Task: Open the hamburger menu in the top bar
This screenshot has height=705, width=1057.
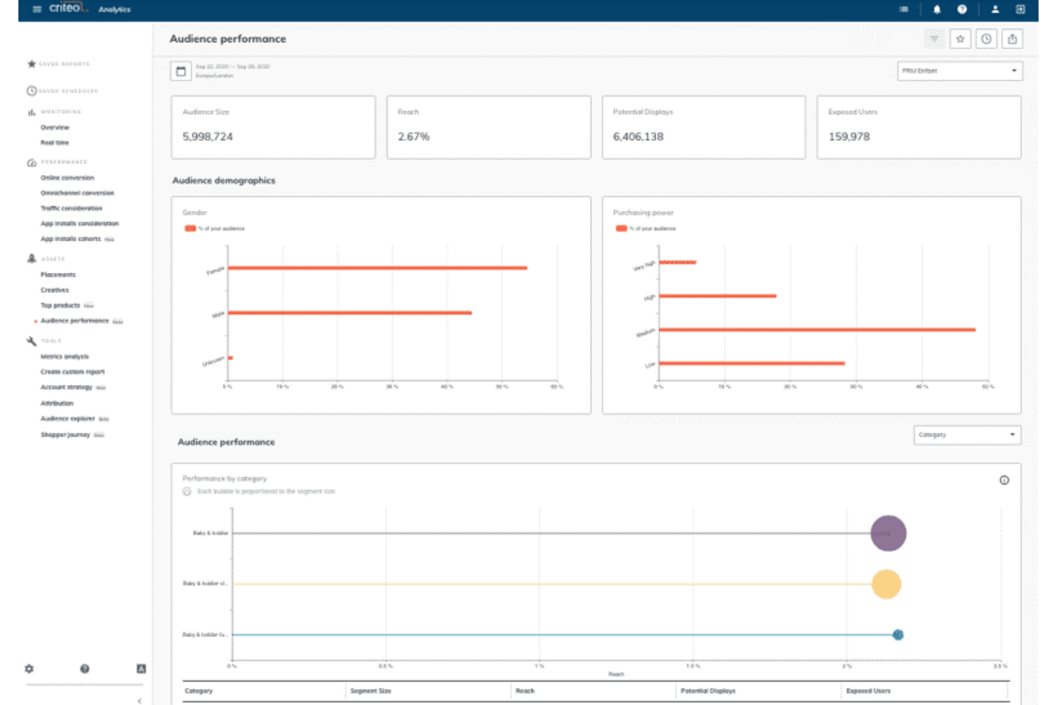Action: coord(37,9)
